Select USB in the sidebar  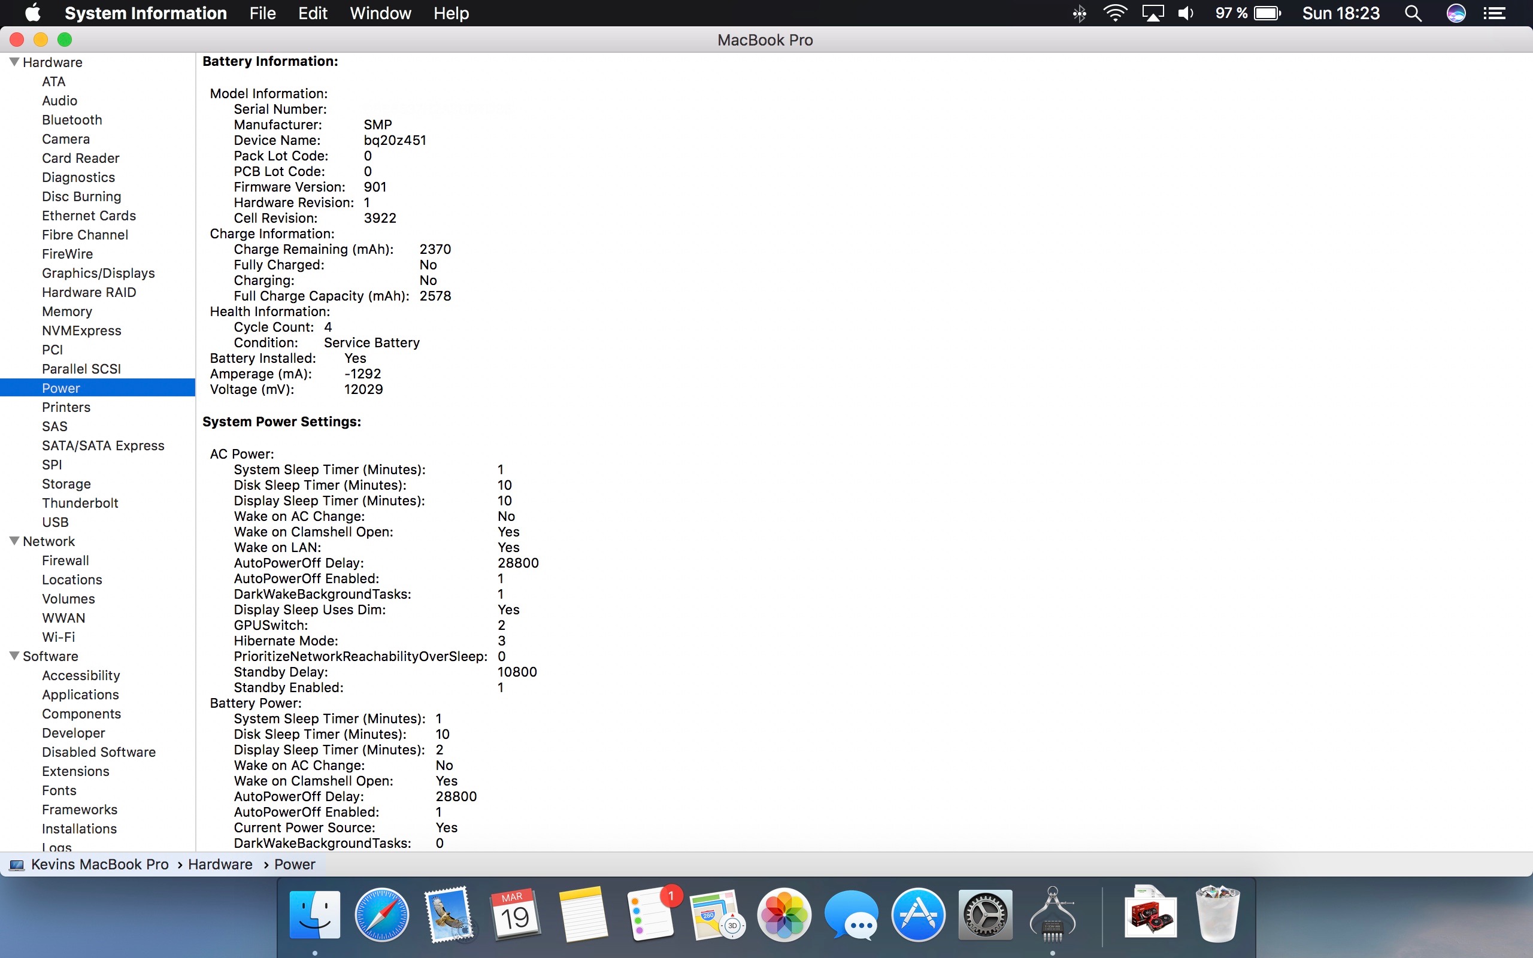(55, 522)
